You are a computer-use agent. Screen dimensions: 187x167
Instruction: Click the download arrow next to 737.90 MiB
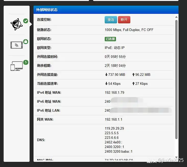106,75
